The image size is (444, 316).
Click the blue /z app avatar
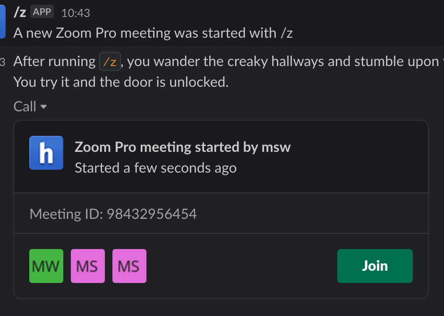[2, 21]
